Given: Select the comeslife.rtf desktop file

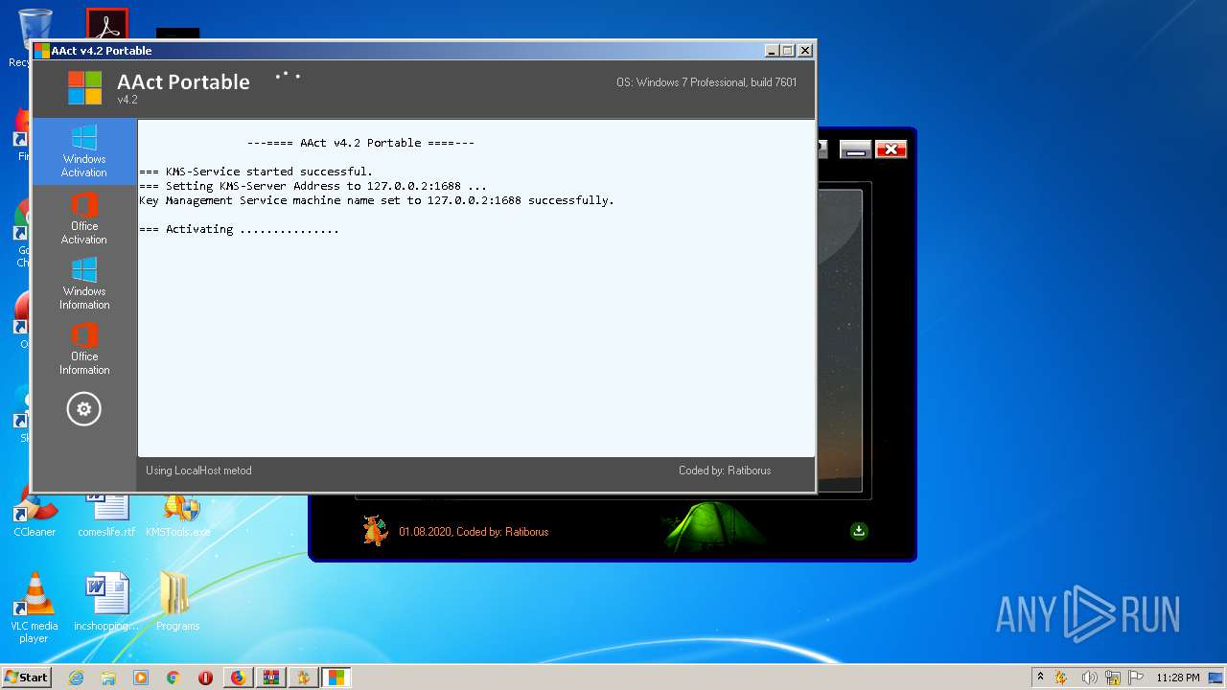Looking at the screenshot, I should coord(106,512).
